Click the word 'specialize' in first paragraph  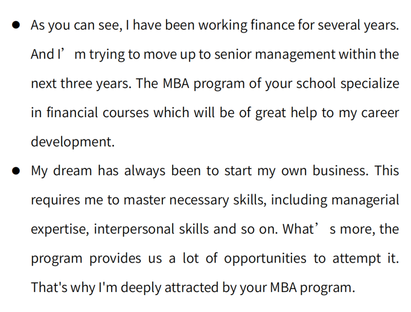coord(369,84)
